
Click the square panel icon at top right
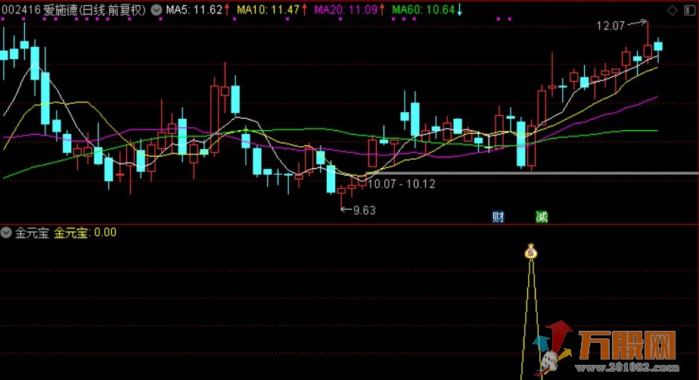(x=690, y=11)
